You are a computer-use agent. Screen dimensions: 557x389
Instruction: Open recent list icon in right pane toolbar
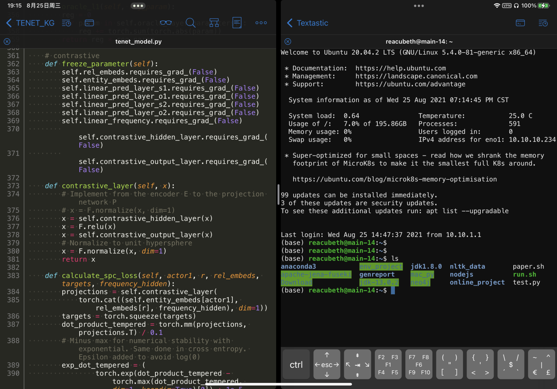(x=543, y=23)
